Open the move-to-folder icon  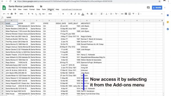point(41,6)
